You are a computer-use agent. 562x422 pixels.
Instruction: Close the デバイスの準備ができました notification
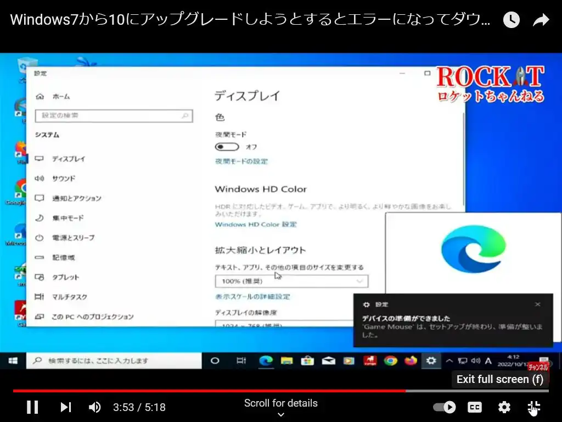click(x=538, y=304)
